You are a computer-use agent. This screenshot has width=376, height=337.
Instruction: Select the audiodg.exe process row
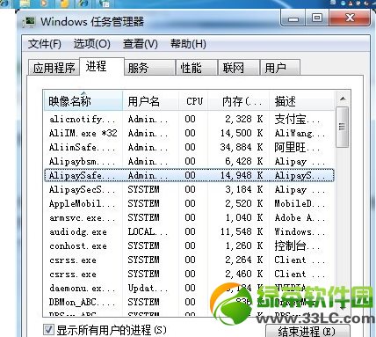point(189,231)
